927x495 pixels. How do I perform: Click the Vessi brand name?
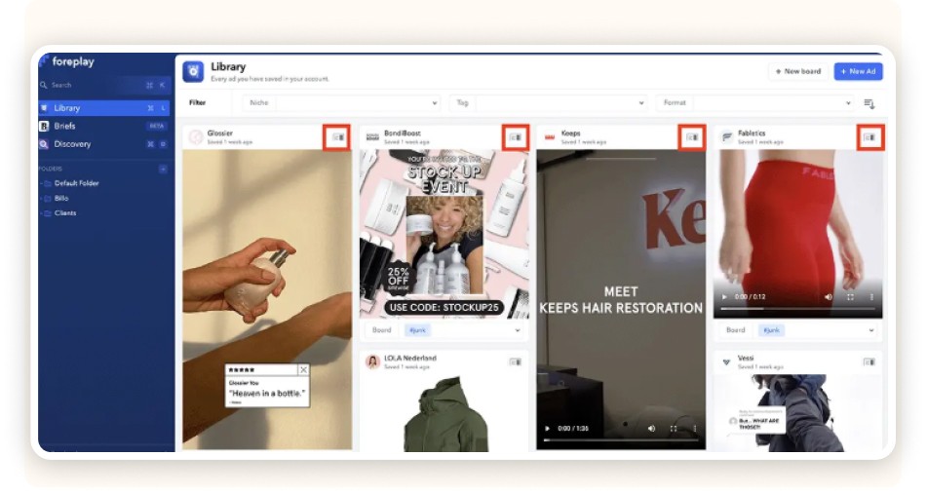746,358
